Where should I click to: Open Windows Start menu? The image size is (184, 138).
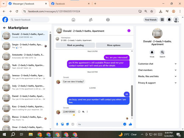(4, 134)
